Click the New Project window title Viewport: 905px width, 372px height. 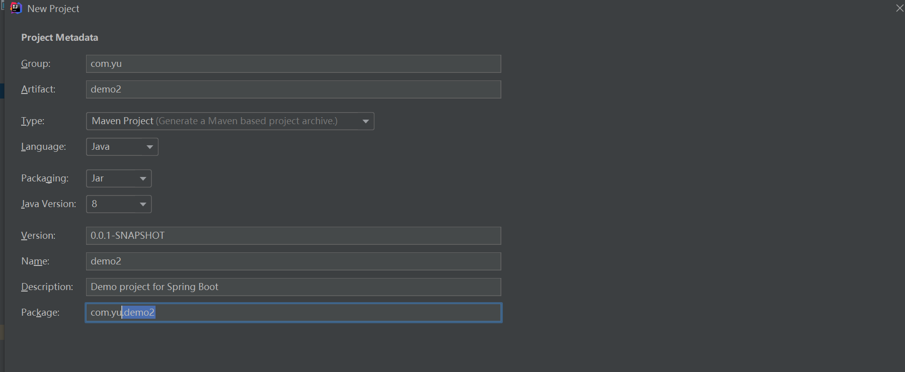(x=53, y=9)
